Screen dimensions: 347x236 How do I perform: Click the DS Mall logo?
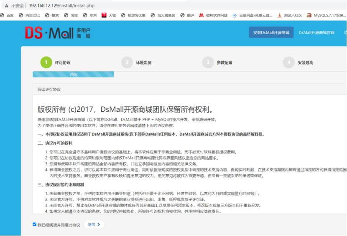[58, 33]
